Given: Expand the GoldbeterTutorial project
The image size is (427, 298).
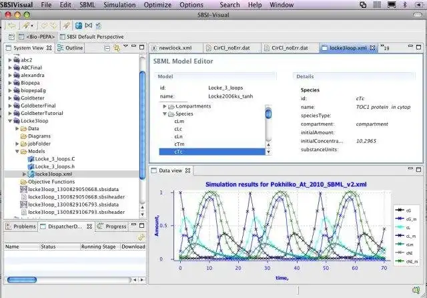Looking at the screenshot, I should (x=10, y=114).
